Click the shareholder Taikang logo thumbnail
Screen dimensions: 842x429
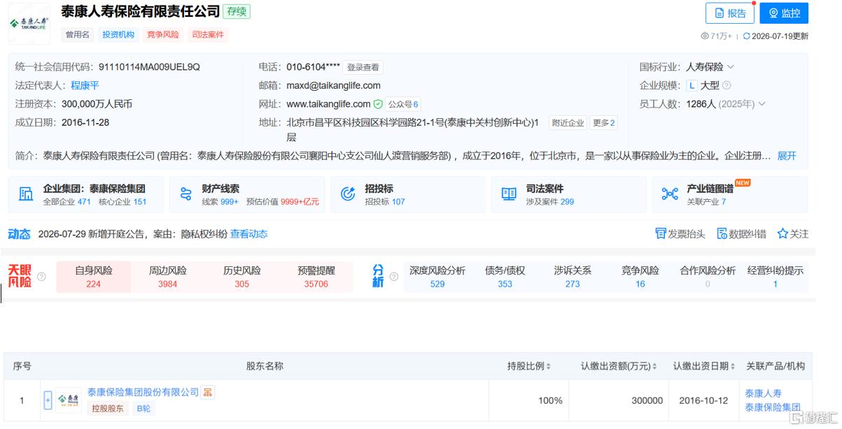[69, 400]
